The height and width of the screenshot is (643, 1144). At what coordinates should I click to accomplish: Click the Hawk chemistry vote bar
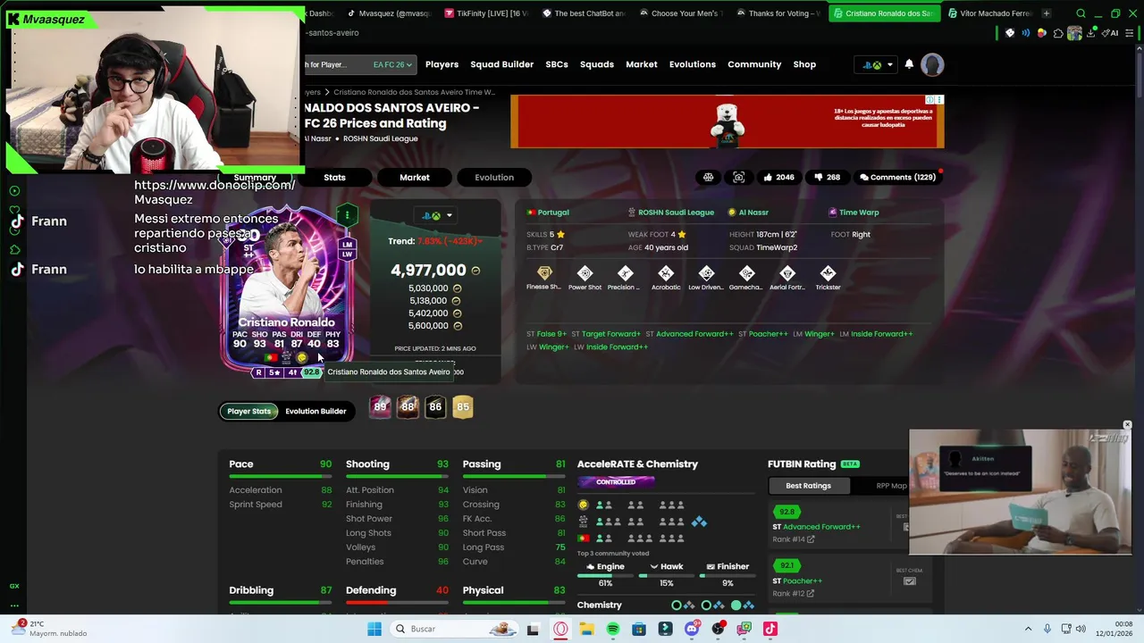click(666, 575)
